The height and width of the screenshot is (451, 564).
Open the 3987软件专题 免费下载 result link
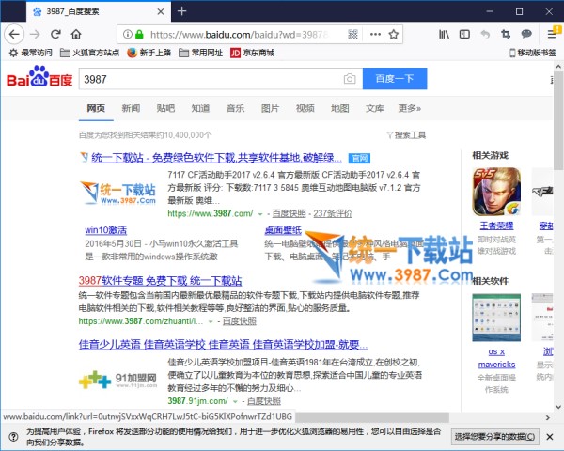[161, 280]
